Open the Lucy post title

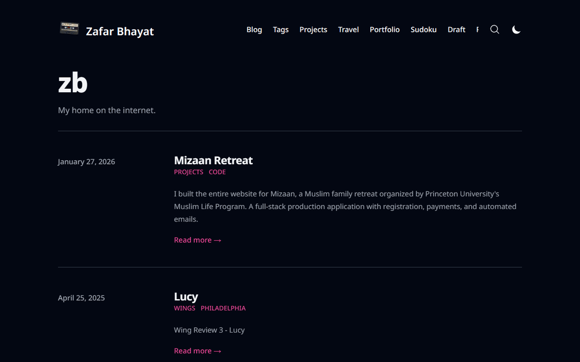point(186,296)
